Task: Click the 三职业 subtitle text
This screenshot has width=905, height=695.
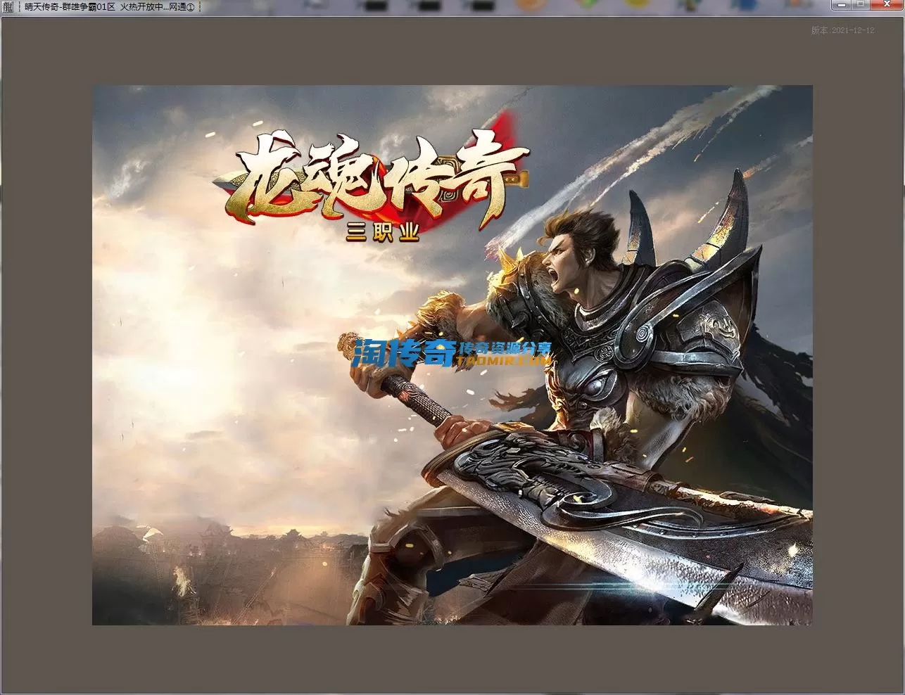Action: tap(382, 232)
